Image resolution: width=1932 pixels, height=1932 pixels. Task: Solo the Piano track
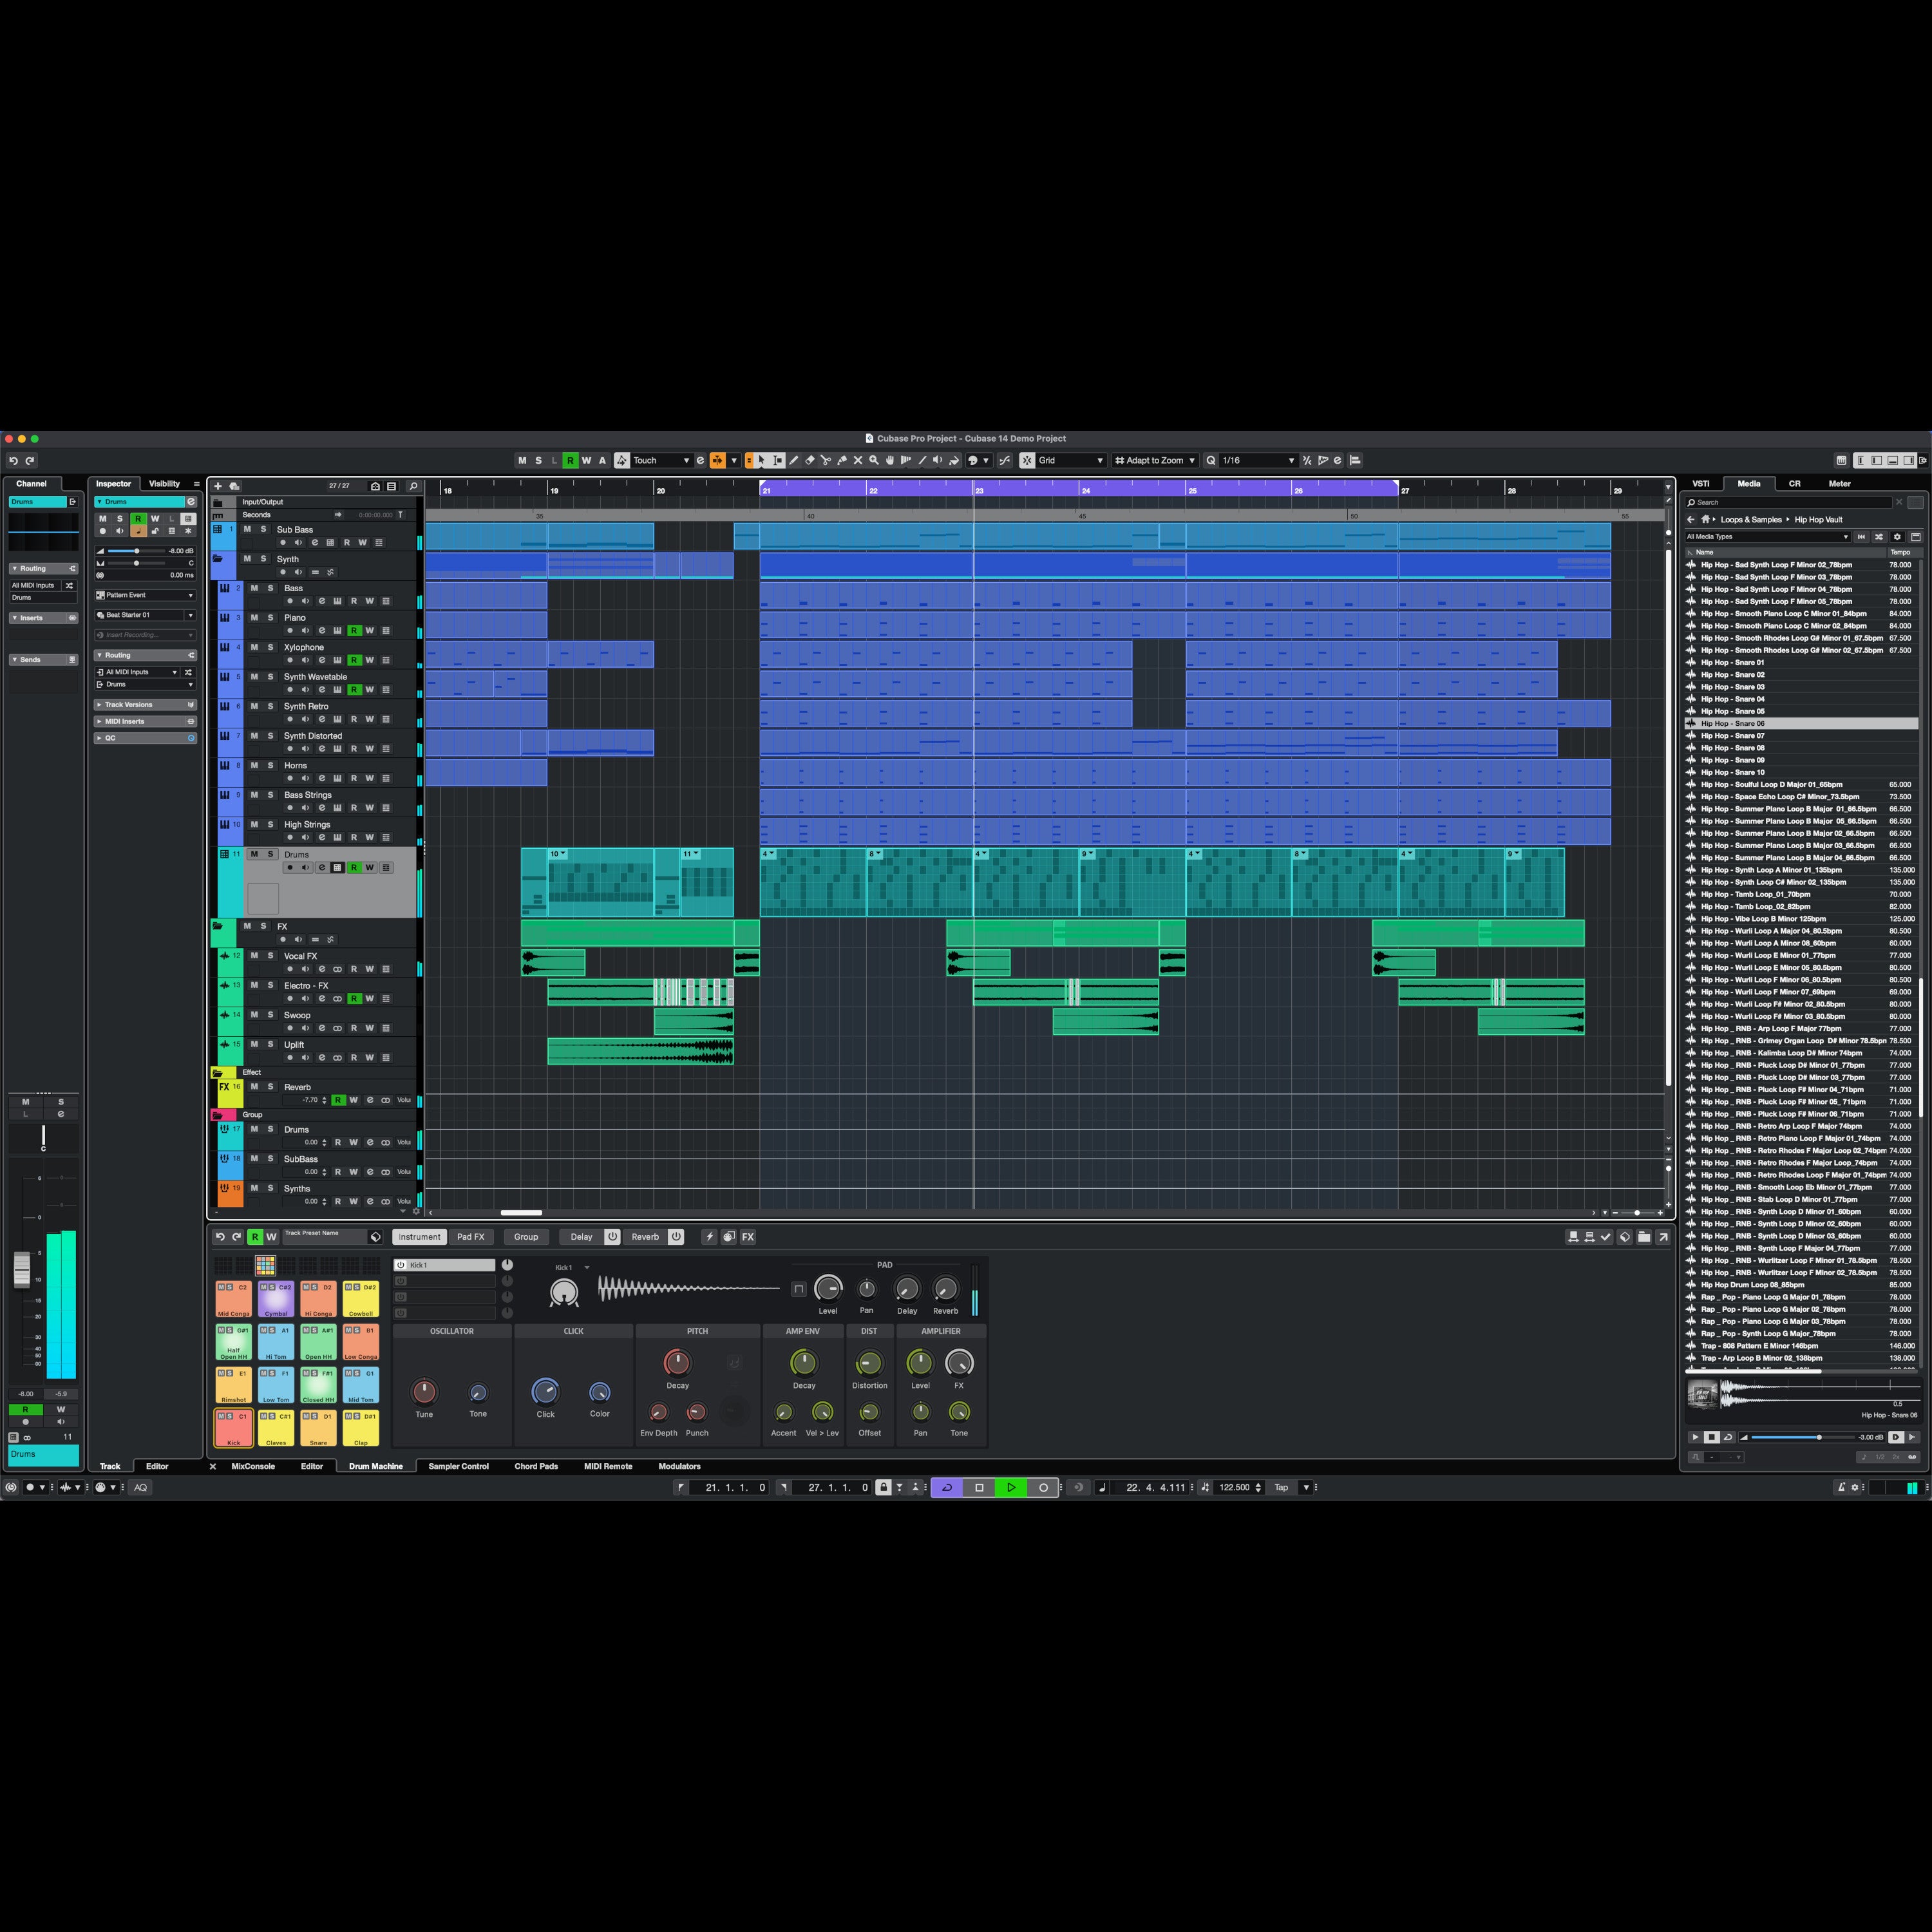pyautogui.click(x=270, y=618)
